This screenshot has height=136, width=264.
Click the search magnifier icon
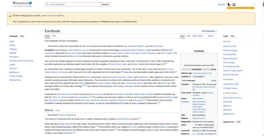point(47,4)
